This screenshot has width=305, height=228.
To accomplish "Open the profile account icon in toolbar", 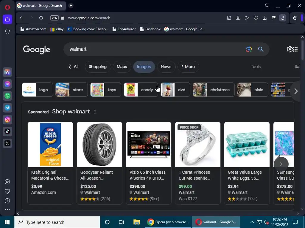I will point(283,18).
